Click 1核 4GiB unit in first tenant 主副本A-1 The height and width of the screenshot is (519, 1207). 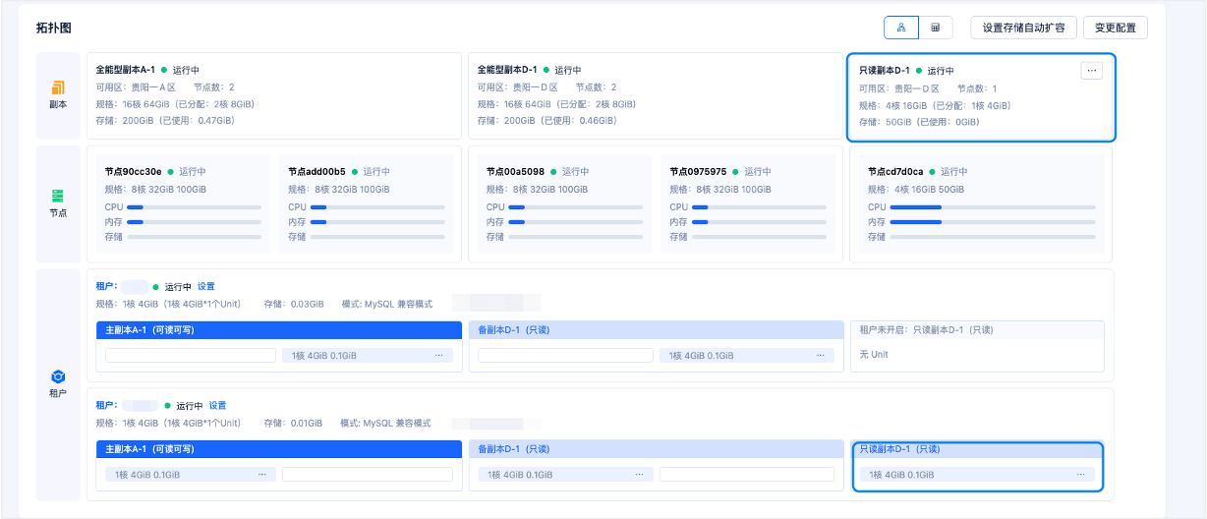click(x=368, y=356)
